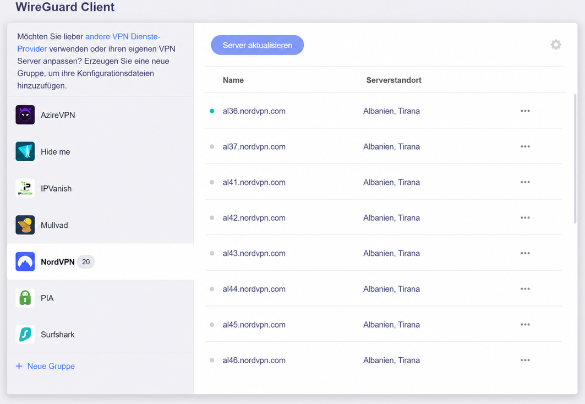Click Albanien, Tirana in the al36 row

coord(391,111)
